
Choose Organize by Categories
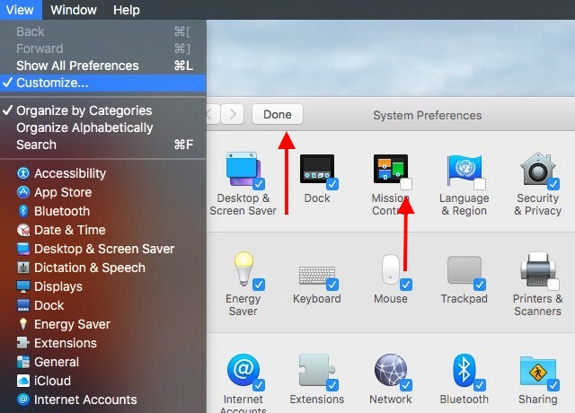(x=103, y=110)
